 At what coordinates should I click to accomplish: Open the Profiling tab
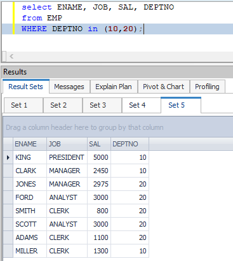tap(207, 87)
